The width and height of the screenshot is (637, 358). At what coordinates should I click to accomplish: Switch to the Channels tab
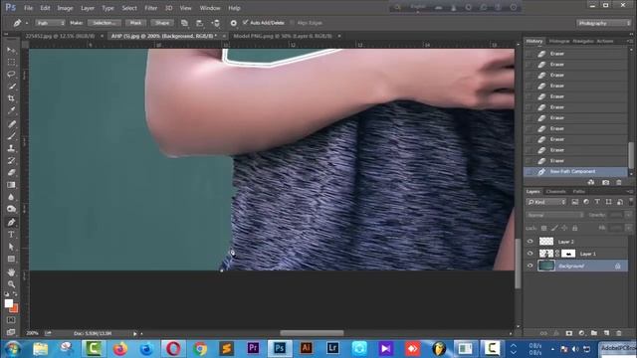click(x=555, y=192)
